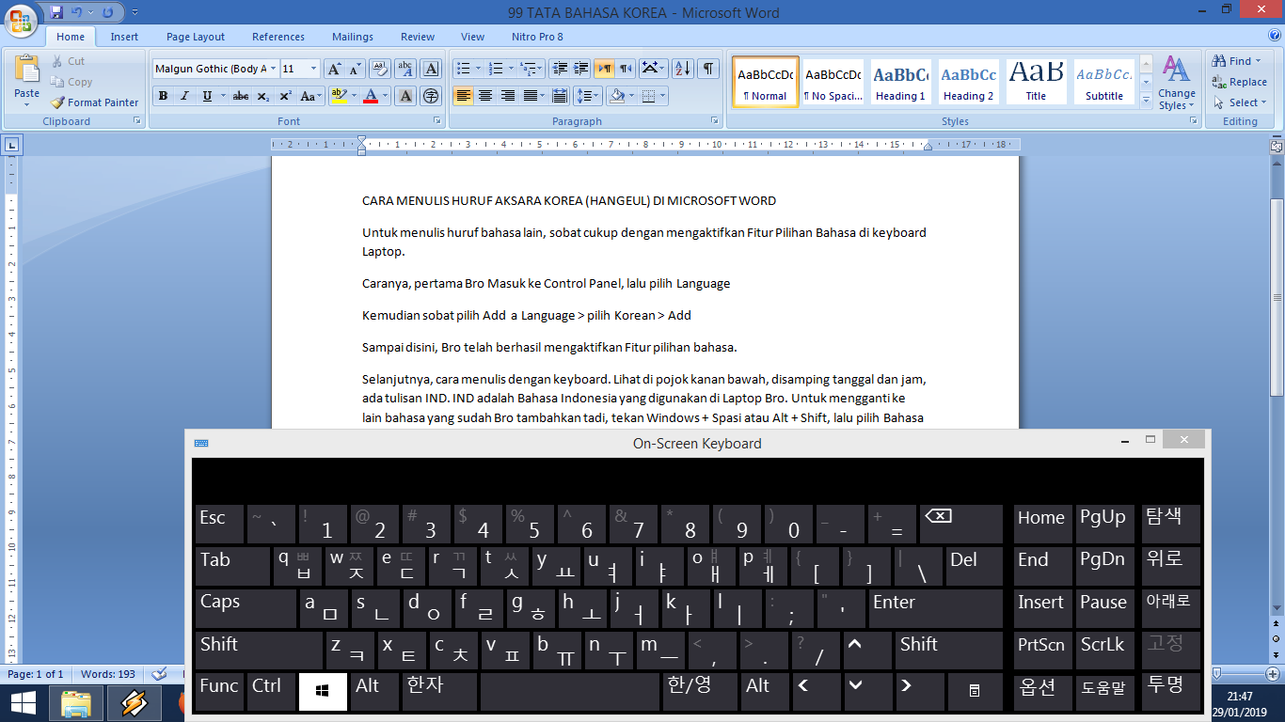
Task: Click the Enter key on the On-Screen Keyboard
Action: (936, 608)
